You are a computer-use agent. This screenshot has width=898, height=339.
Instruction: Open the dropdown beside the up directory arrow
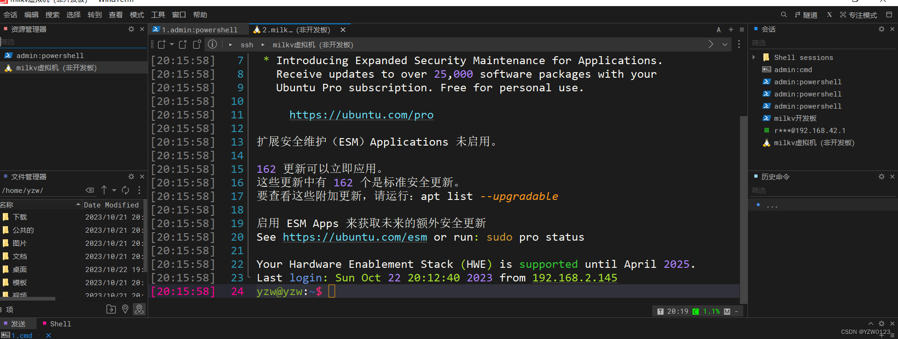(114, 190)
